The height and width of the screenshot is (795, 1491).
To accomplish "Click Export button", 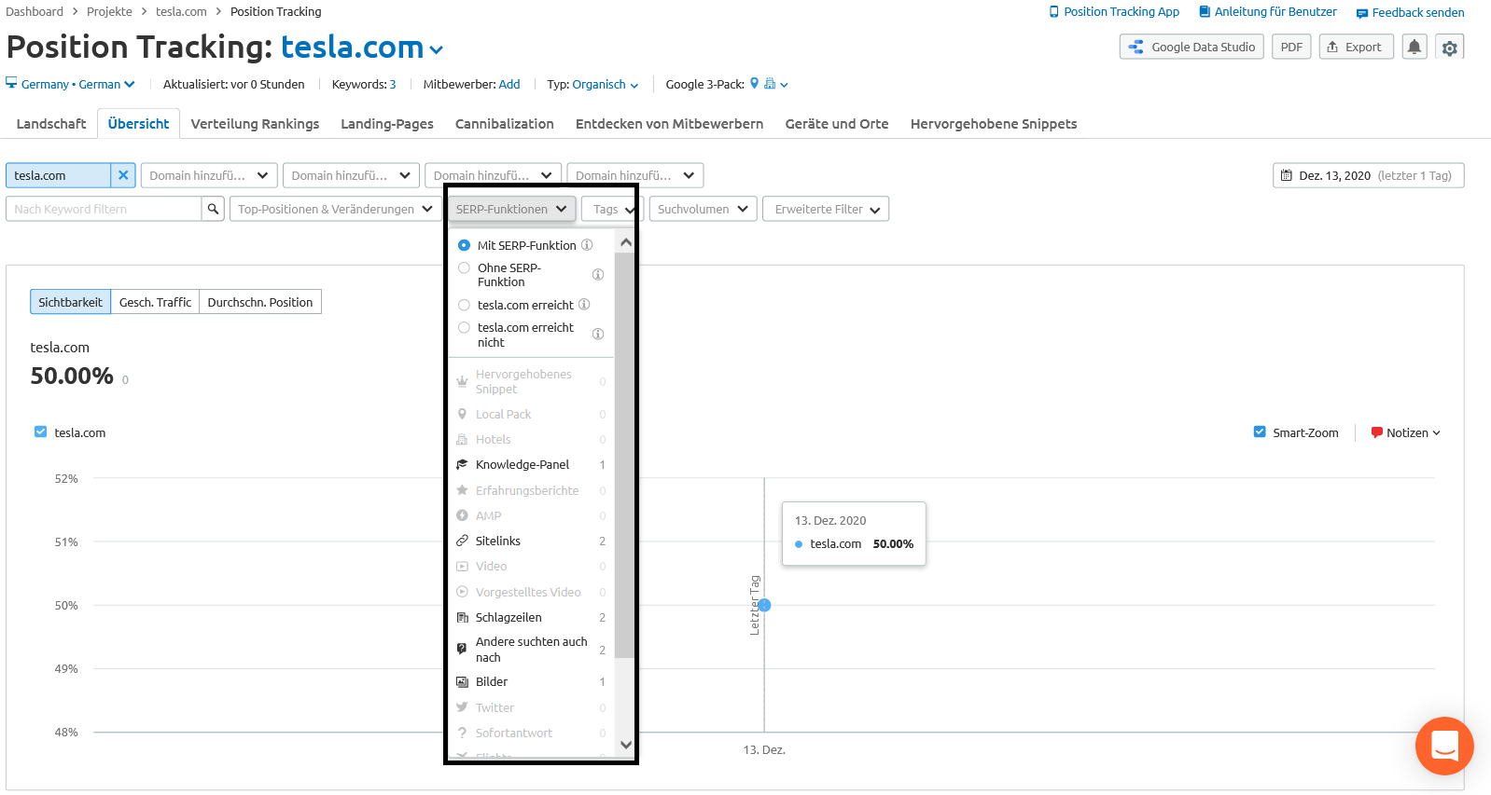I will coord(1357,47).
